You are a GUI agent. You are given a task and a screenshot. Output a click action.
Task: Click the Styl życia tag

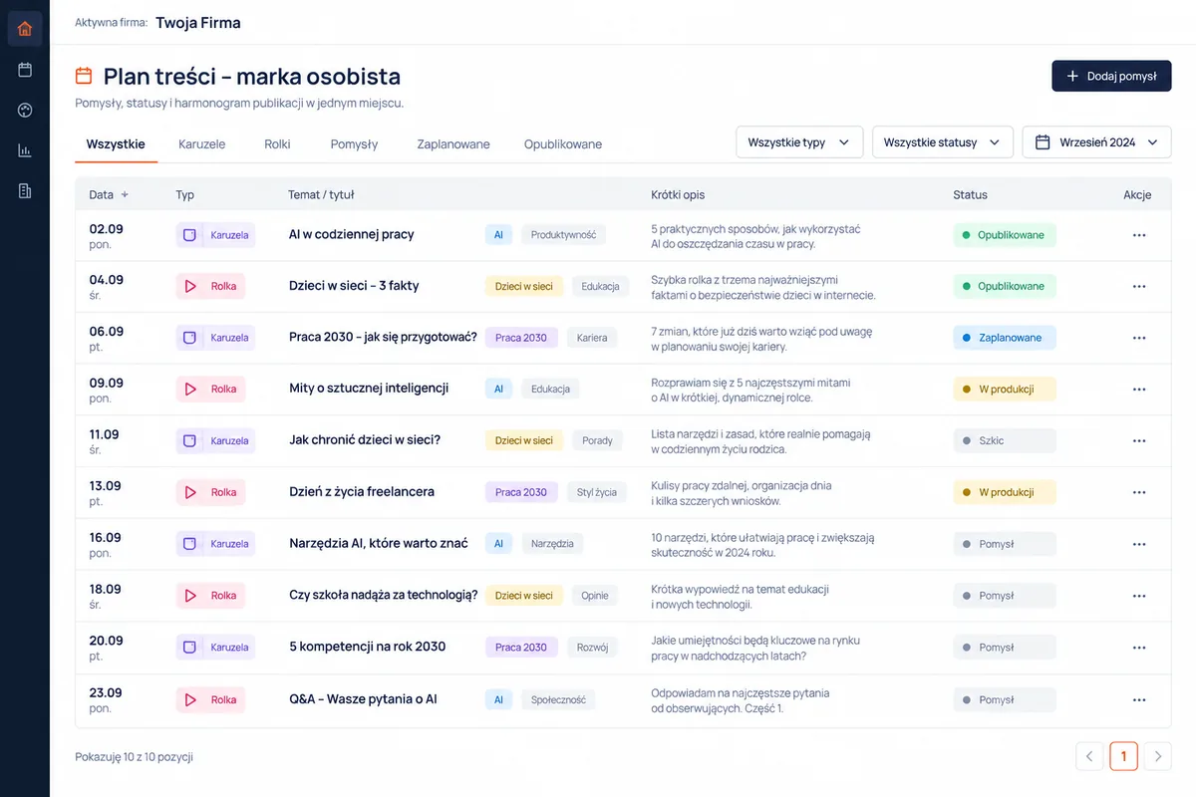pos(597,492)
